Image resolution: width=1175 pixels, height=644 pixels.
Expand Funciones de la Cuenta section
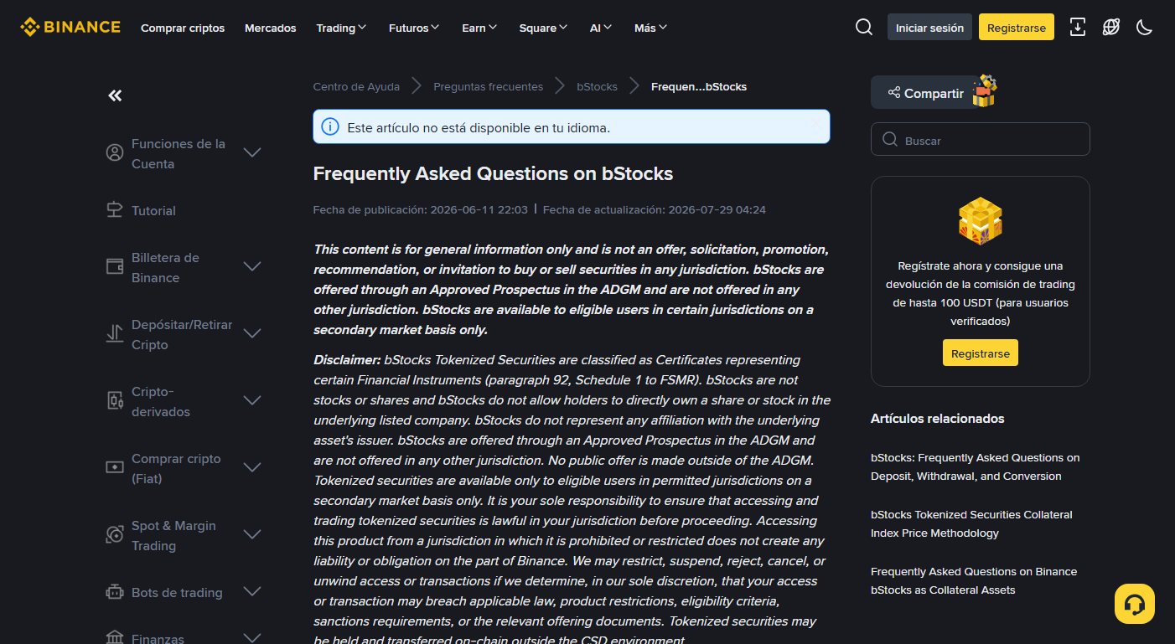point(252,153)
